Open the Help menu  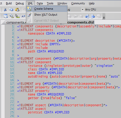pos(92,3)
